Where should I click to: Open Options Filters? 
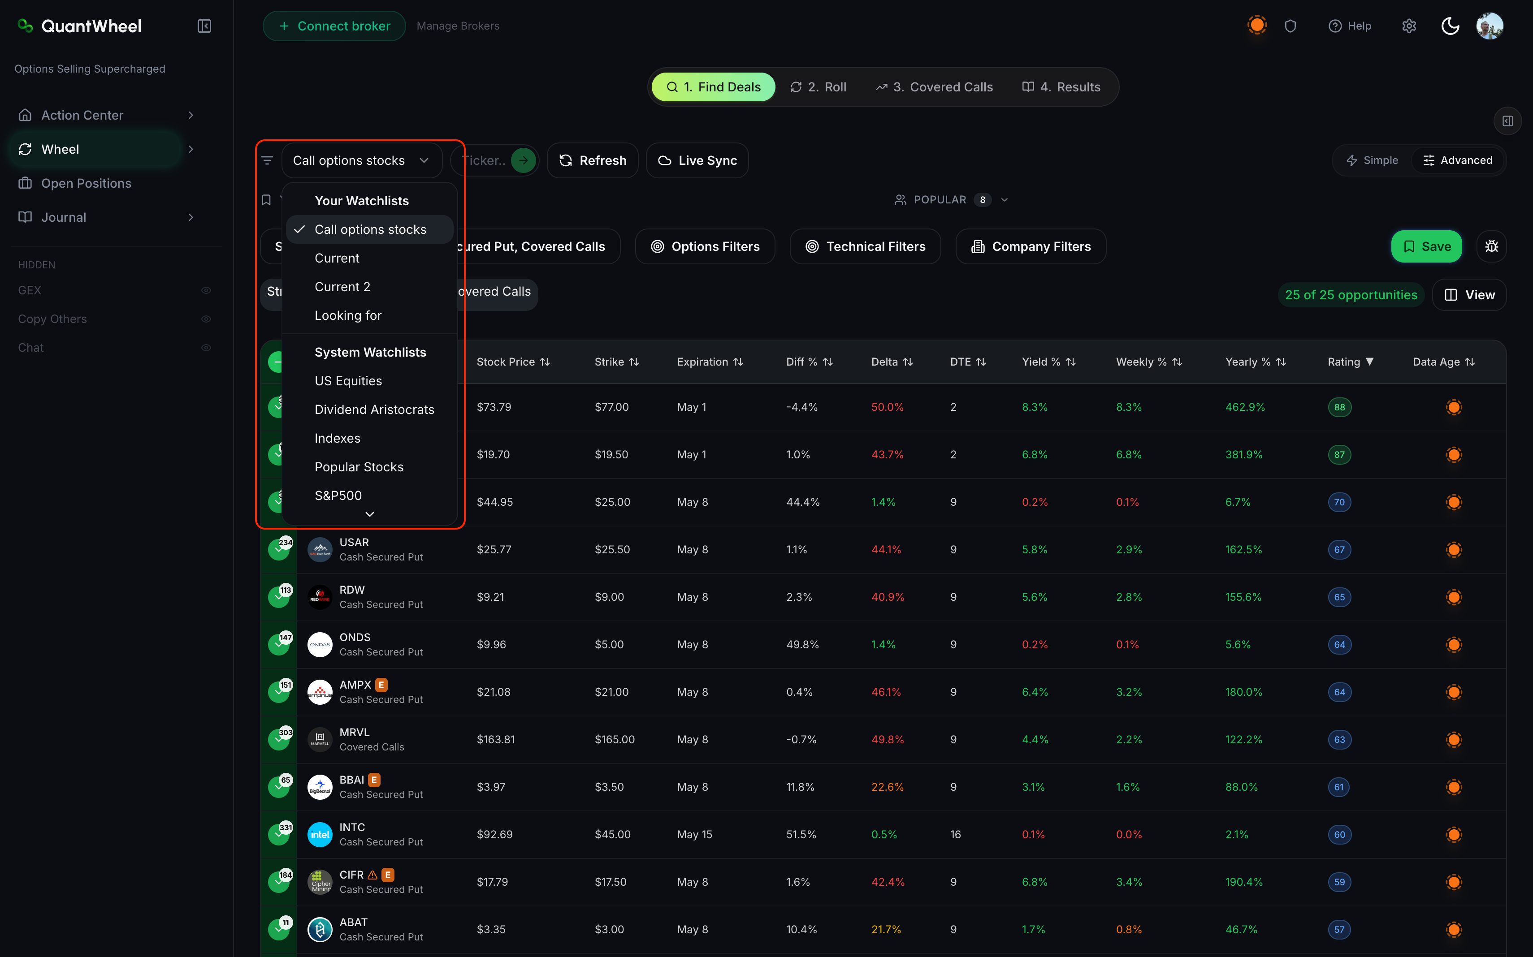click(705, 246)
